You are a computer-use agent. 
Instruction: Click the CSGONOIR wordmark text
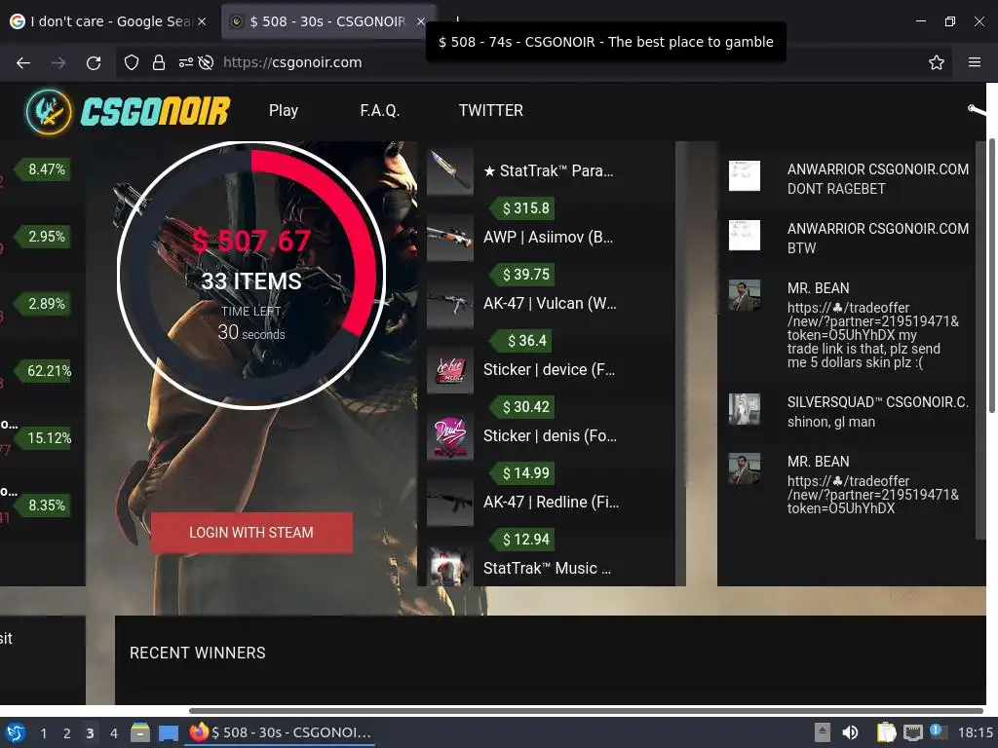(x=155, y=111)
